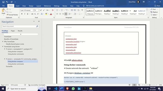Share the document
The height and width of the screenshot is (91, 163).
(x=157, y=6)
